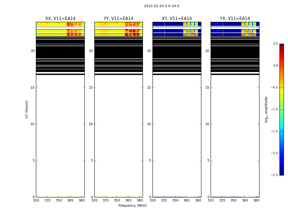
Task: Click the plot title '2022-02-24 0.0-24.0'
Action: pyautogui.click(x=162, y=6)
